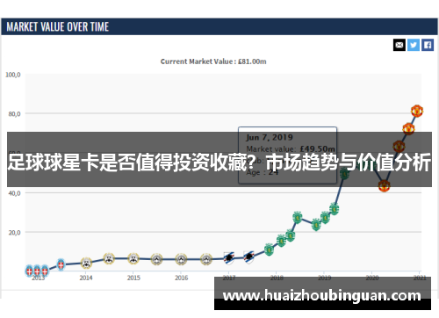Select the Udinese badge marker at 2014

coord(86,263)
